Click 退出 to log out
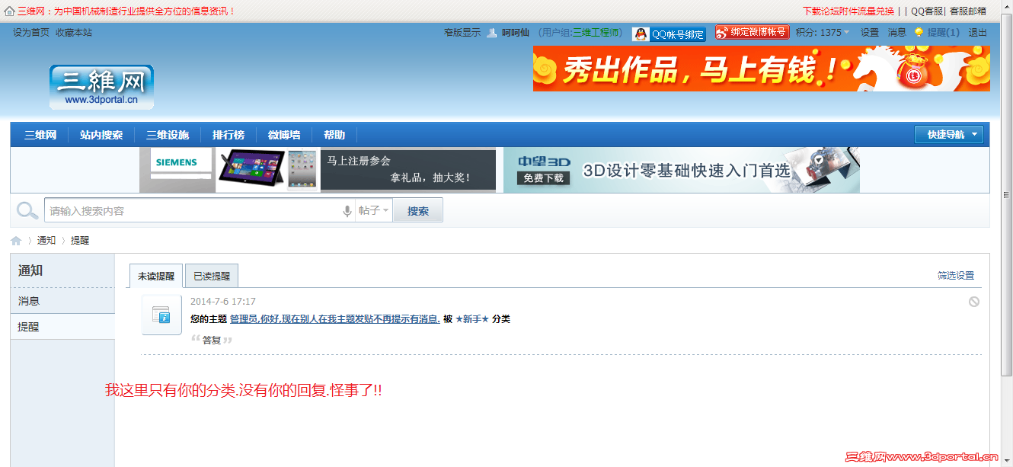The height and width of the screenshot is (467, 1013). click(x=978, y=33)
